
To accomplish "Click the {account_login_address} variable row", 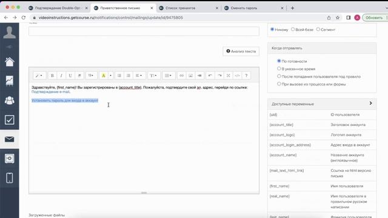I will click(322, 145).
